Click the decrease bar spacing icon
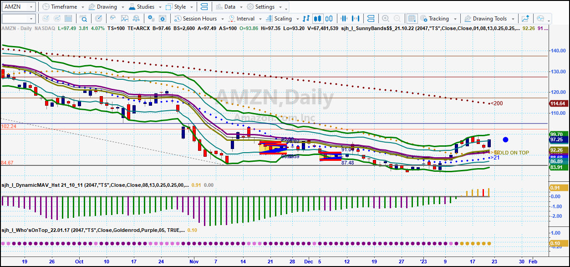The image size is (570, 267). (x=344, y=19)
